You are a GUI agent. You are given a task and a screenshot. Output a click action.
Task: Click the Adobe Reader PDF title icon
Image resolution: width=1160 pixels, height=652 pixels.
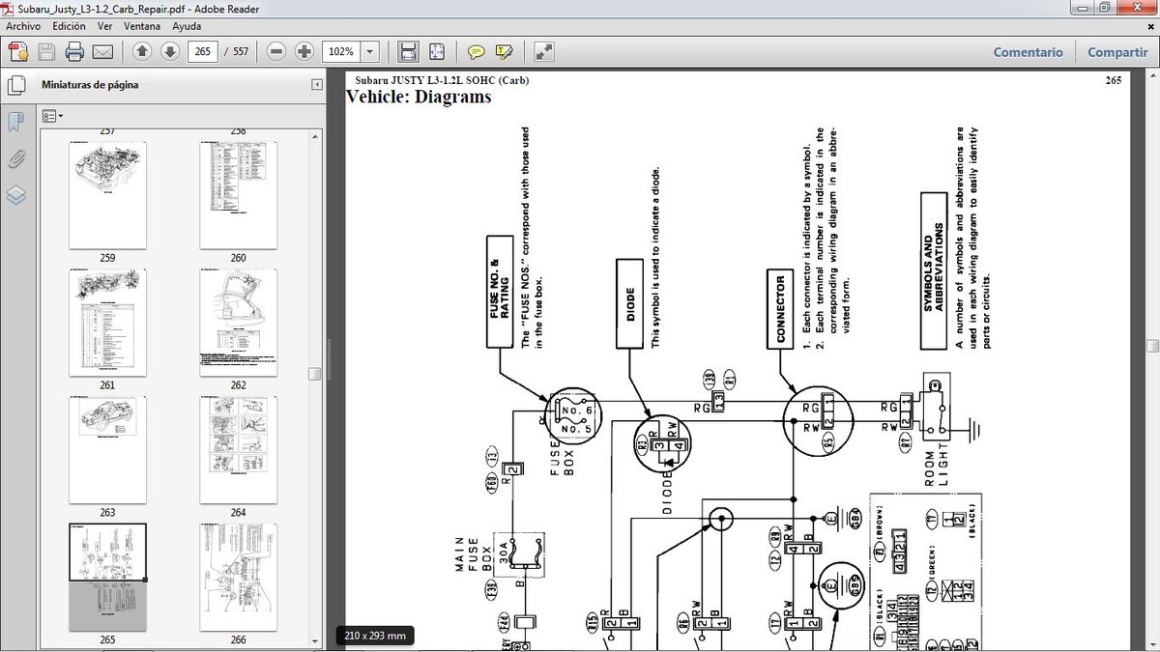coord(10,8)
